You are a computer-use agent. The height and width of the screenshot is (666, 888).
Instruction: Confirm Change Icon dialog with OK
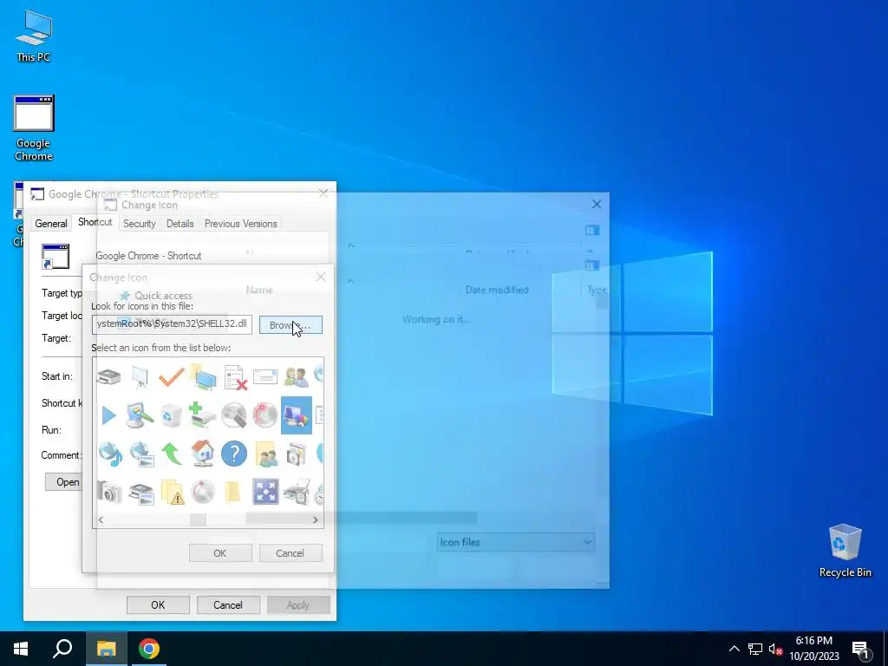click(x=220, y=553)
